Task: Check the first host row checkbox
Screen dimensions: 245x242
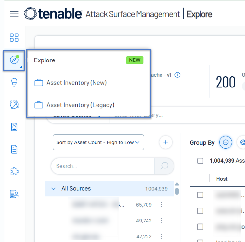Action: 200,195
